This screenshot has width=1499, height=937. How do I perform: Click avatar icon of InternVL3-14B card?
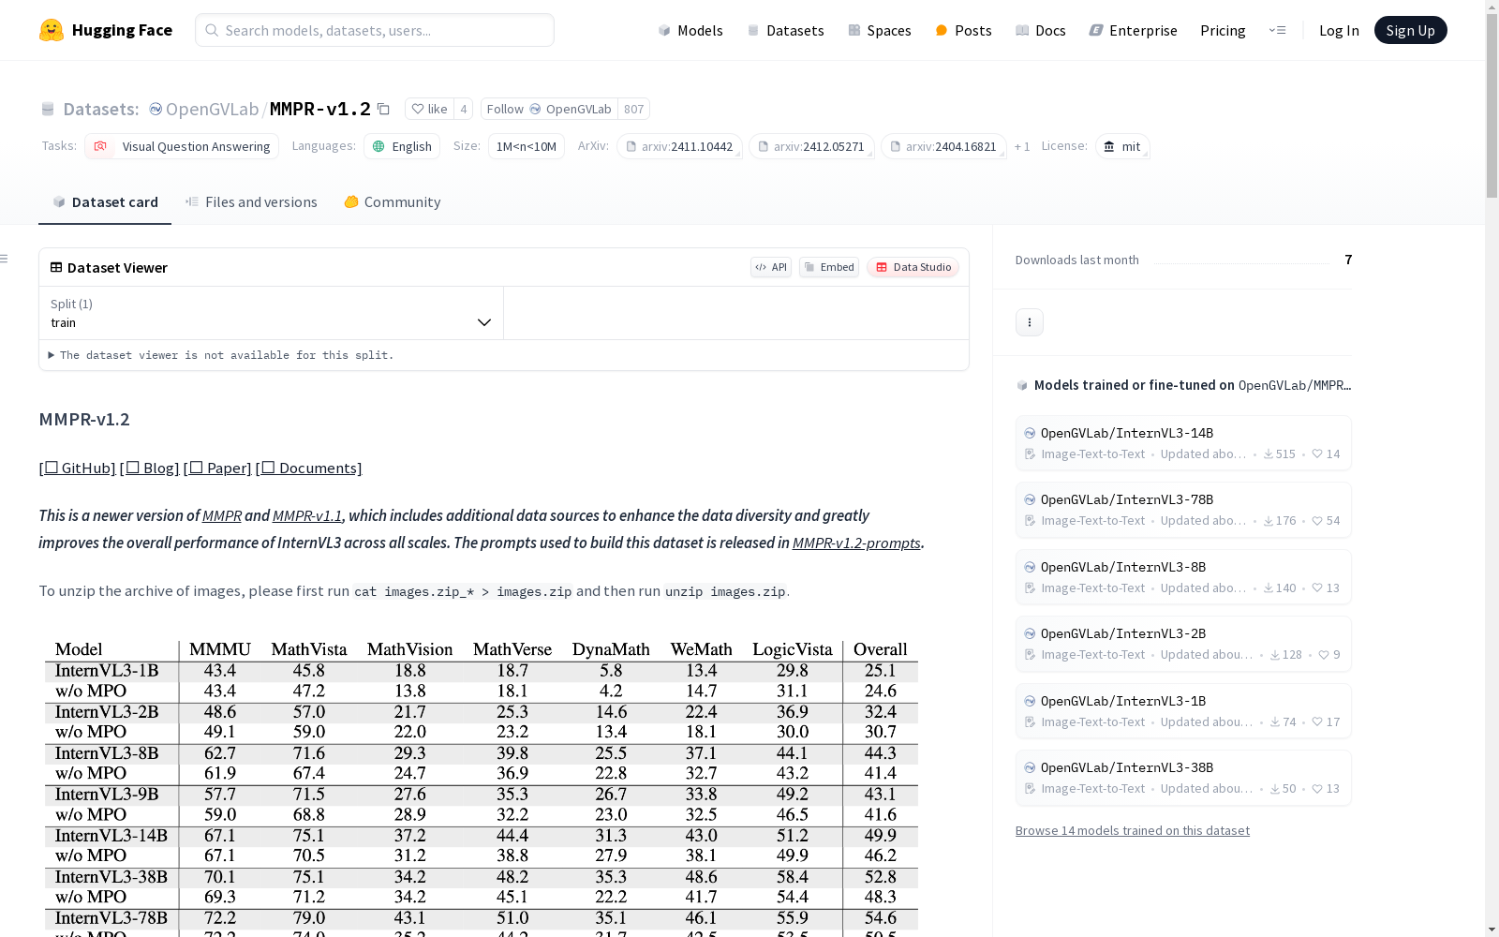(x=1030, y=433)
